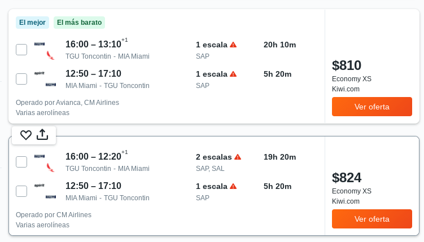Click warning icon on $810 return leg
The image size is (424, 242).
233,74
